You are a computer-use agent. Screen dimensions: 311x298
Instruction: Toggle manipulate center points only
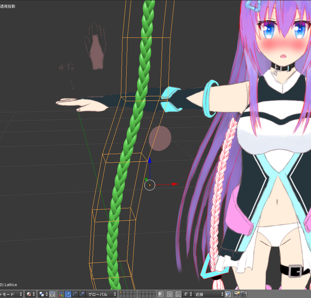pos(52,294)
